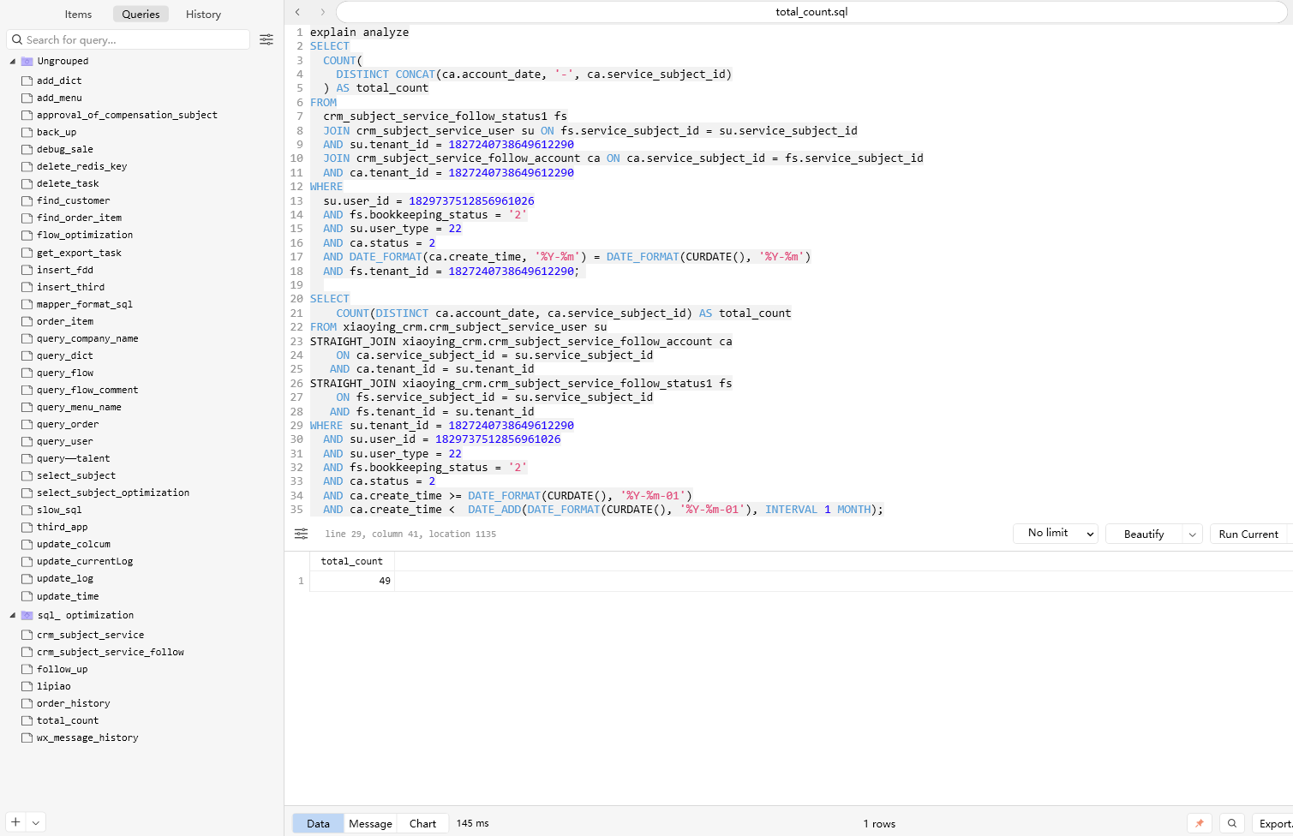Click the pin result icon
1293x836 pixels.
pos(1200,823)
